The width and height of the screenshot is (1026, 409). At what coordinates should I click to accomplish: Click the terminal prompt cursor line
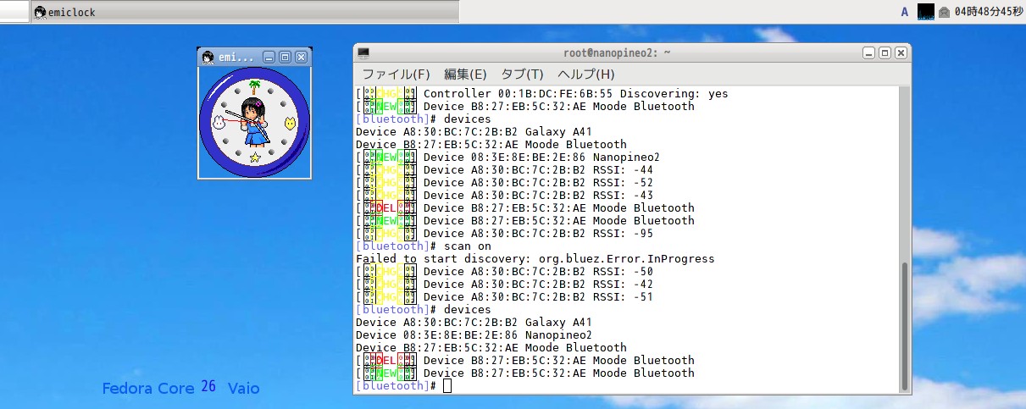[447, 386]
